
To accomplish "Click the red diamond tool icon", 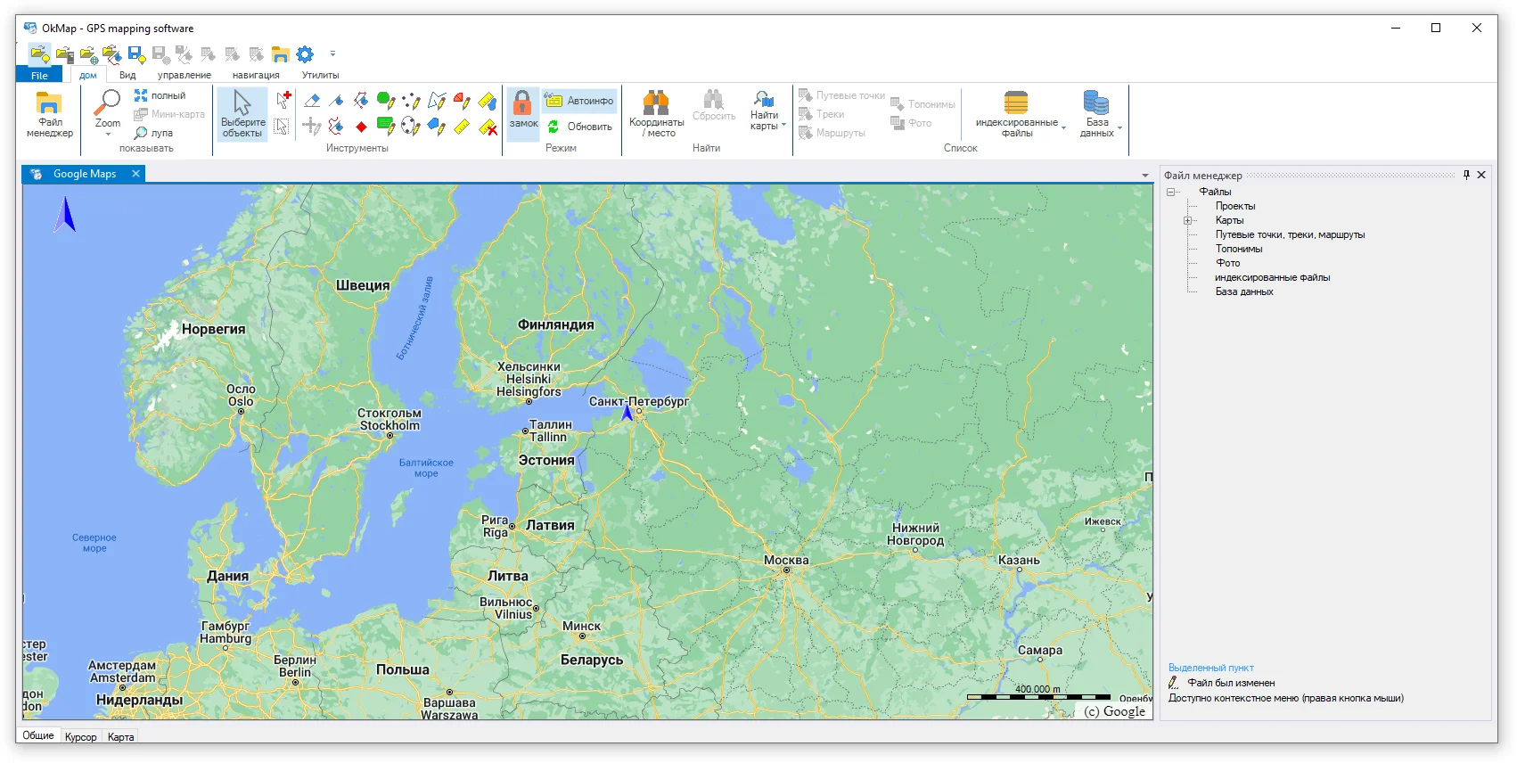I will 361,127.
